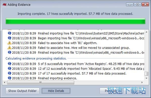Click info icon for SMI Store hive entry
The width and height of the screenshot is (151, 98).
pyautogui.click(x=10, y=33)
